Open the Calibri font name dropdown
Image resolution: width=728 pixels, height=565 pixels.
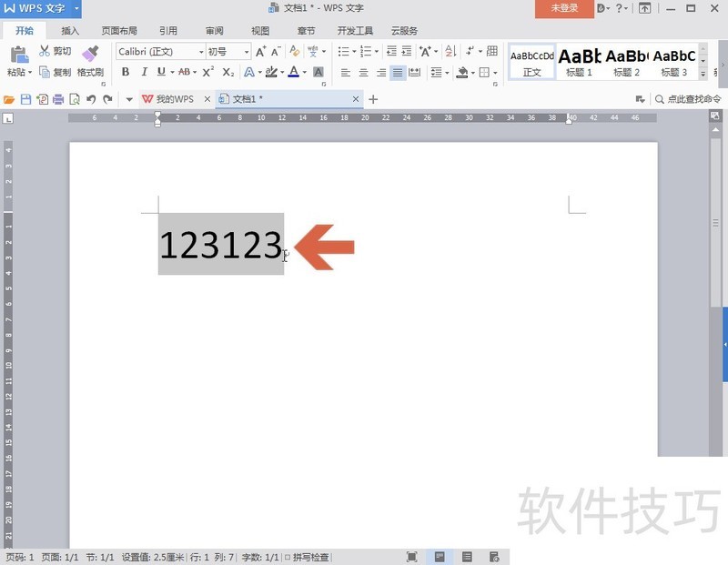pos(201,52)
